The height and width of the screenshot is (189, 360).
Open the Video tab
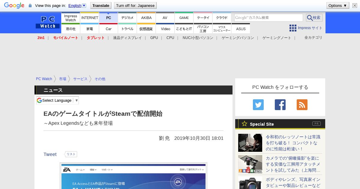pyautogui.click(x=165, y=28)
